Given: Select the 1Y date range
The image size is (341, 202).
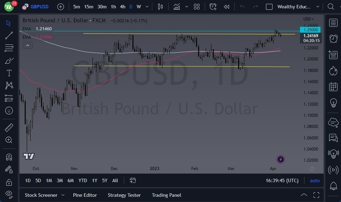Looking at the screenshot, I should (x=94, y=180).
